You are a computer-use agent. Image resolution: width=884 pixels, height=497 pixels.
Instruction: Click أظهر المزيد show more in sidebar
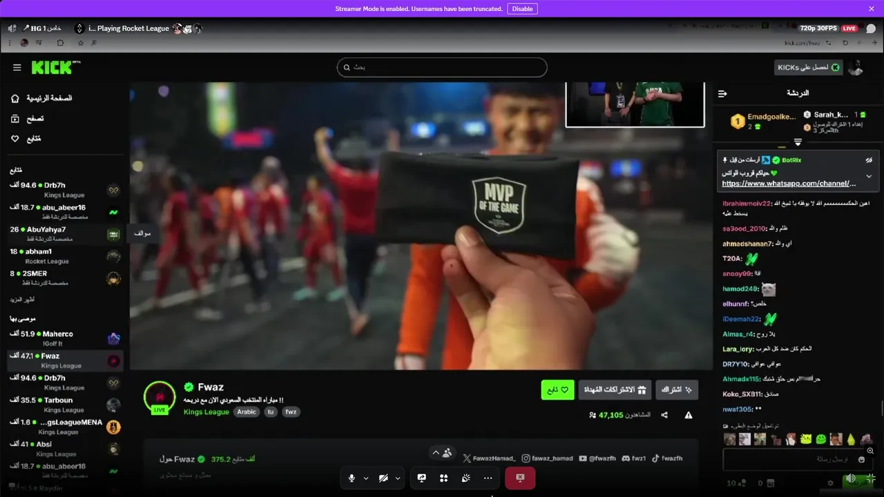[x=23, y=300]
